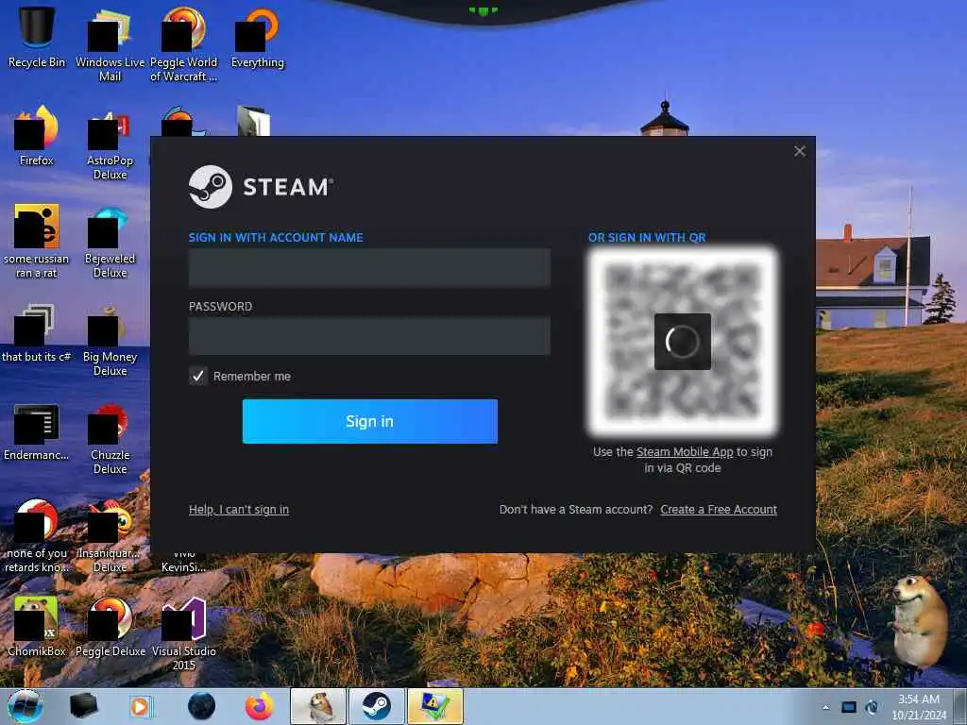Image resolution: width=967 pixels, height=725 pixels.
Task: Click the 'OR SIGN IN WITH QR' label
Action: tap(647, 237)
